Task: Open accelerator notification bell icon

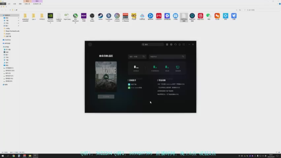Action: [179, 45]
